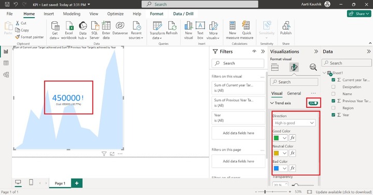Screen dimensions: 373x195
Task: Open the Insert ribbon tab
Action: click(49, 14)
